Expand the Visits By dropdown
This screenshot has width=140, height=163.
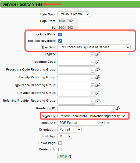92,116
